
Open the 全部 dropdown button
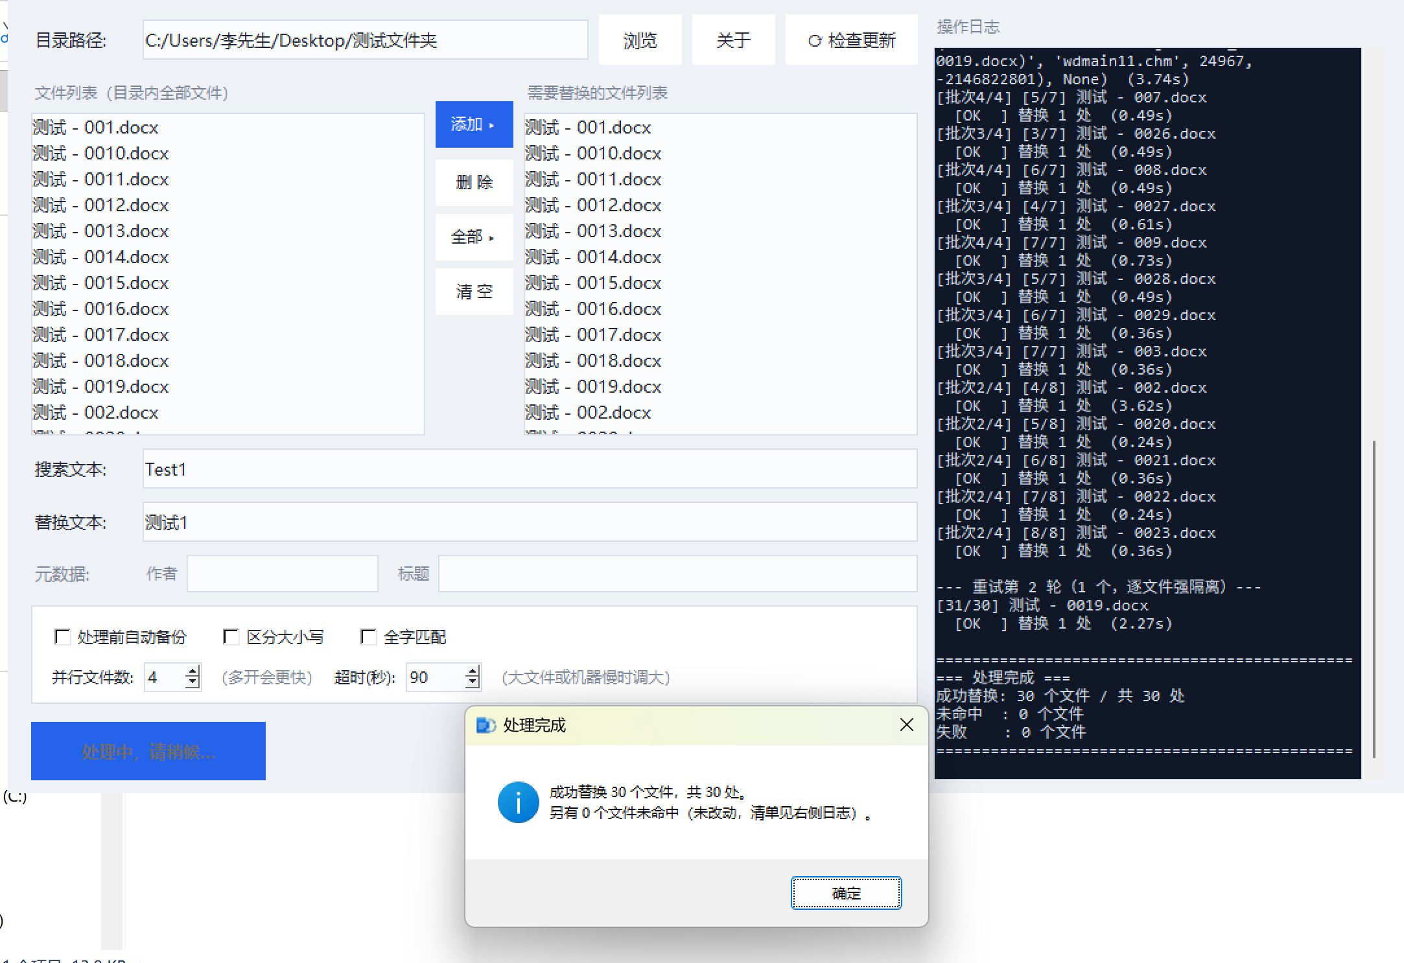(x=474, y=237)
